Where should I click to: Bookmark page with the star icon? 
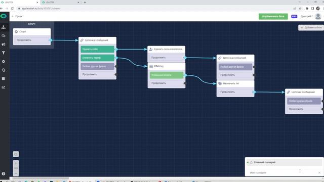[300, 9]
